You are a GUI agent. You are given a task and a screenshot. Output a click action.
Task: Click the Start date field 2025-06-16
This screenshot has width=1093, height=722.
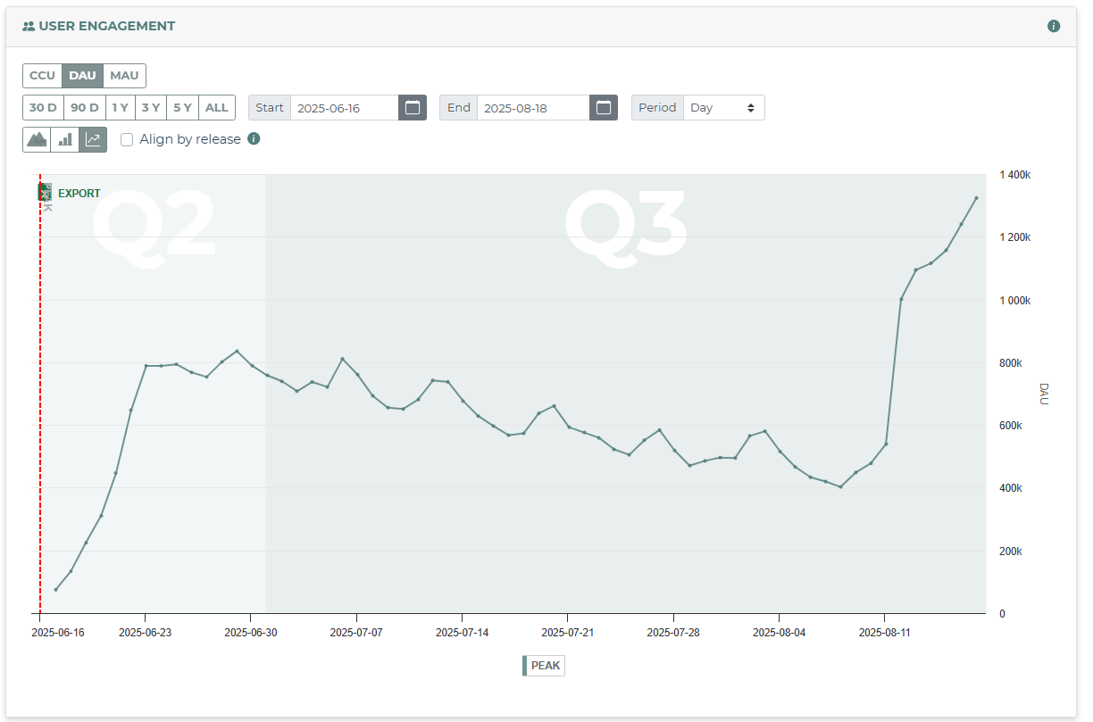point(344,108)
